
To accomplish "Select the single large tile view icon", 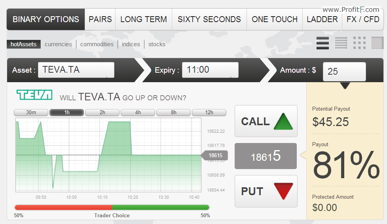I will pyautogui.click(x=378, y=43).
